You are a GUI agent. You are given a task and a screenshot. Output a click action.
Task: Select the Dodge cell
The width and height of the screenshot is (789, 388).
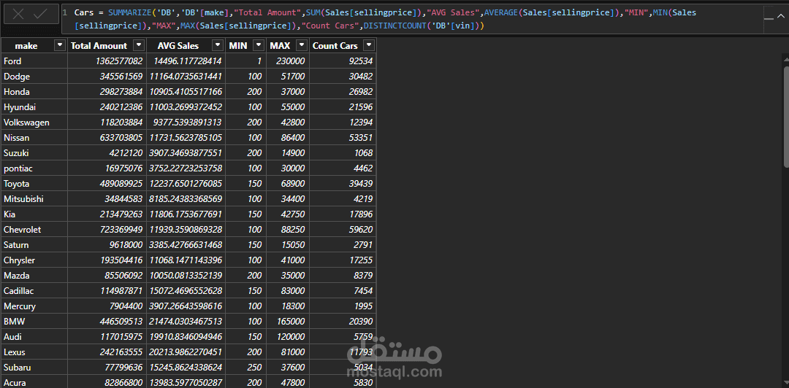[34, 77]
